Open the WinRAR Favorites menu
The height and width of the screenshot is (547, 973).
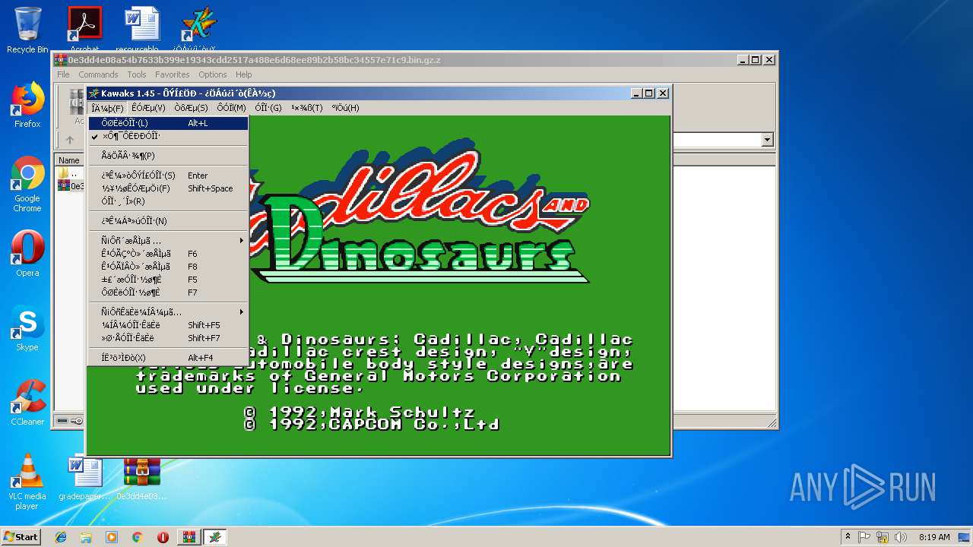[173, 74]
